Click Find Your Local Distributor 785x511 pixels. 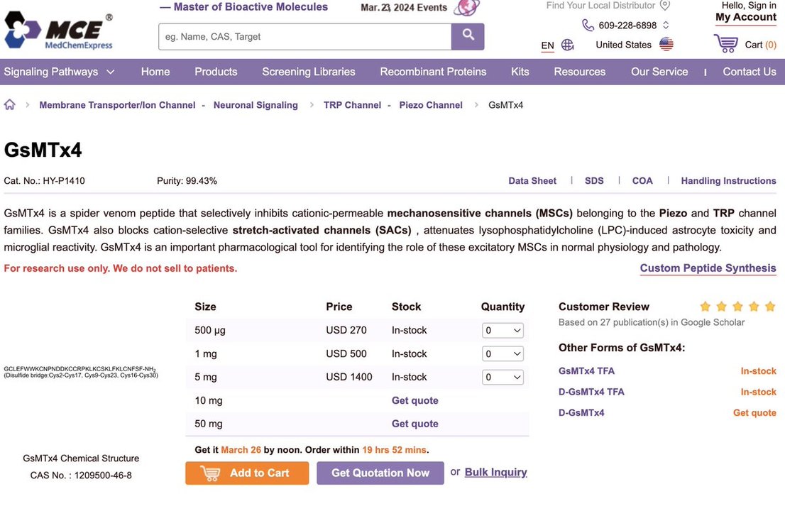pyautogui.click(x=600, y=6)
